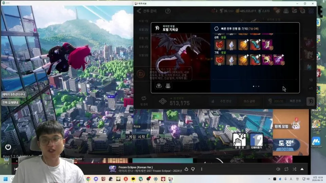Open the three-dot menu for the track
This screenshot has height=183, width=326.
(201, 169)
